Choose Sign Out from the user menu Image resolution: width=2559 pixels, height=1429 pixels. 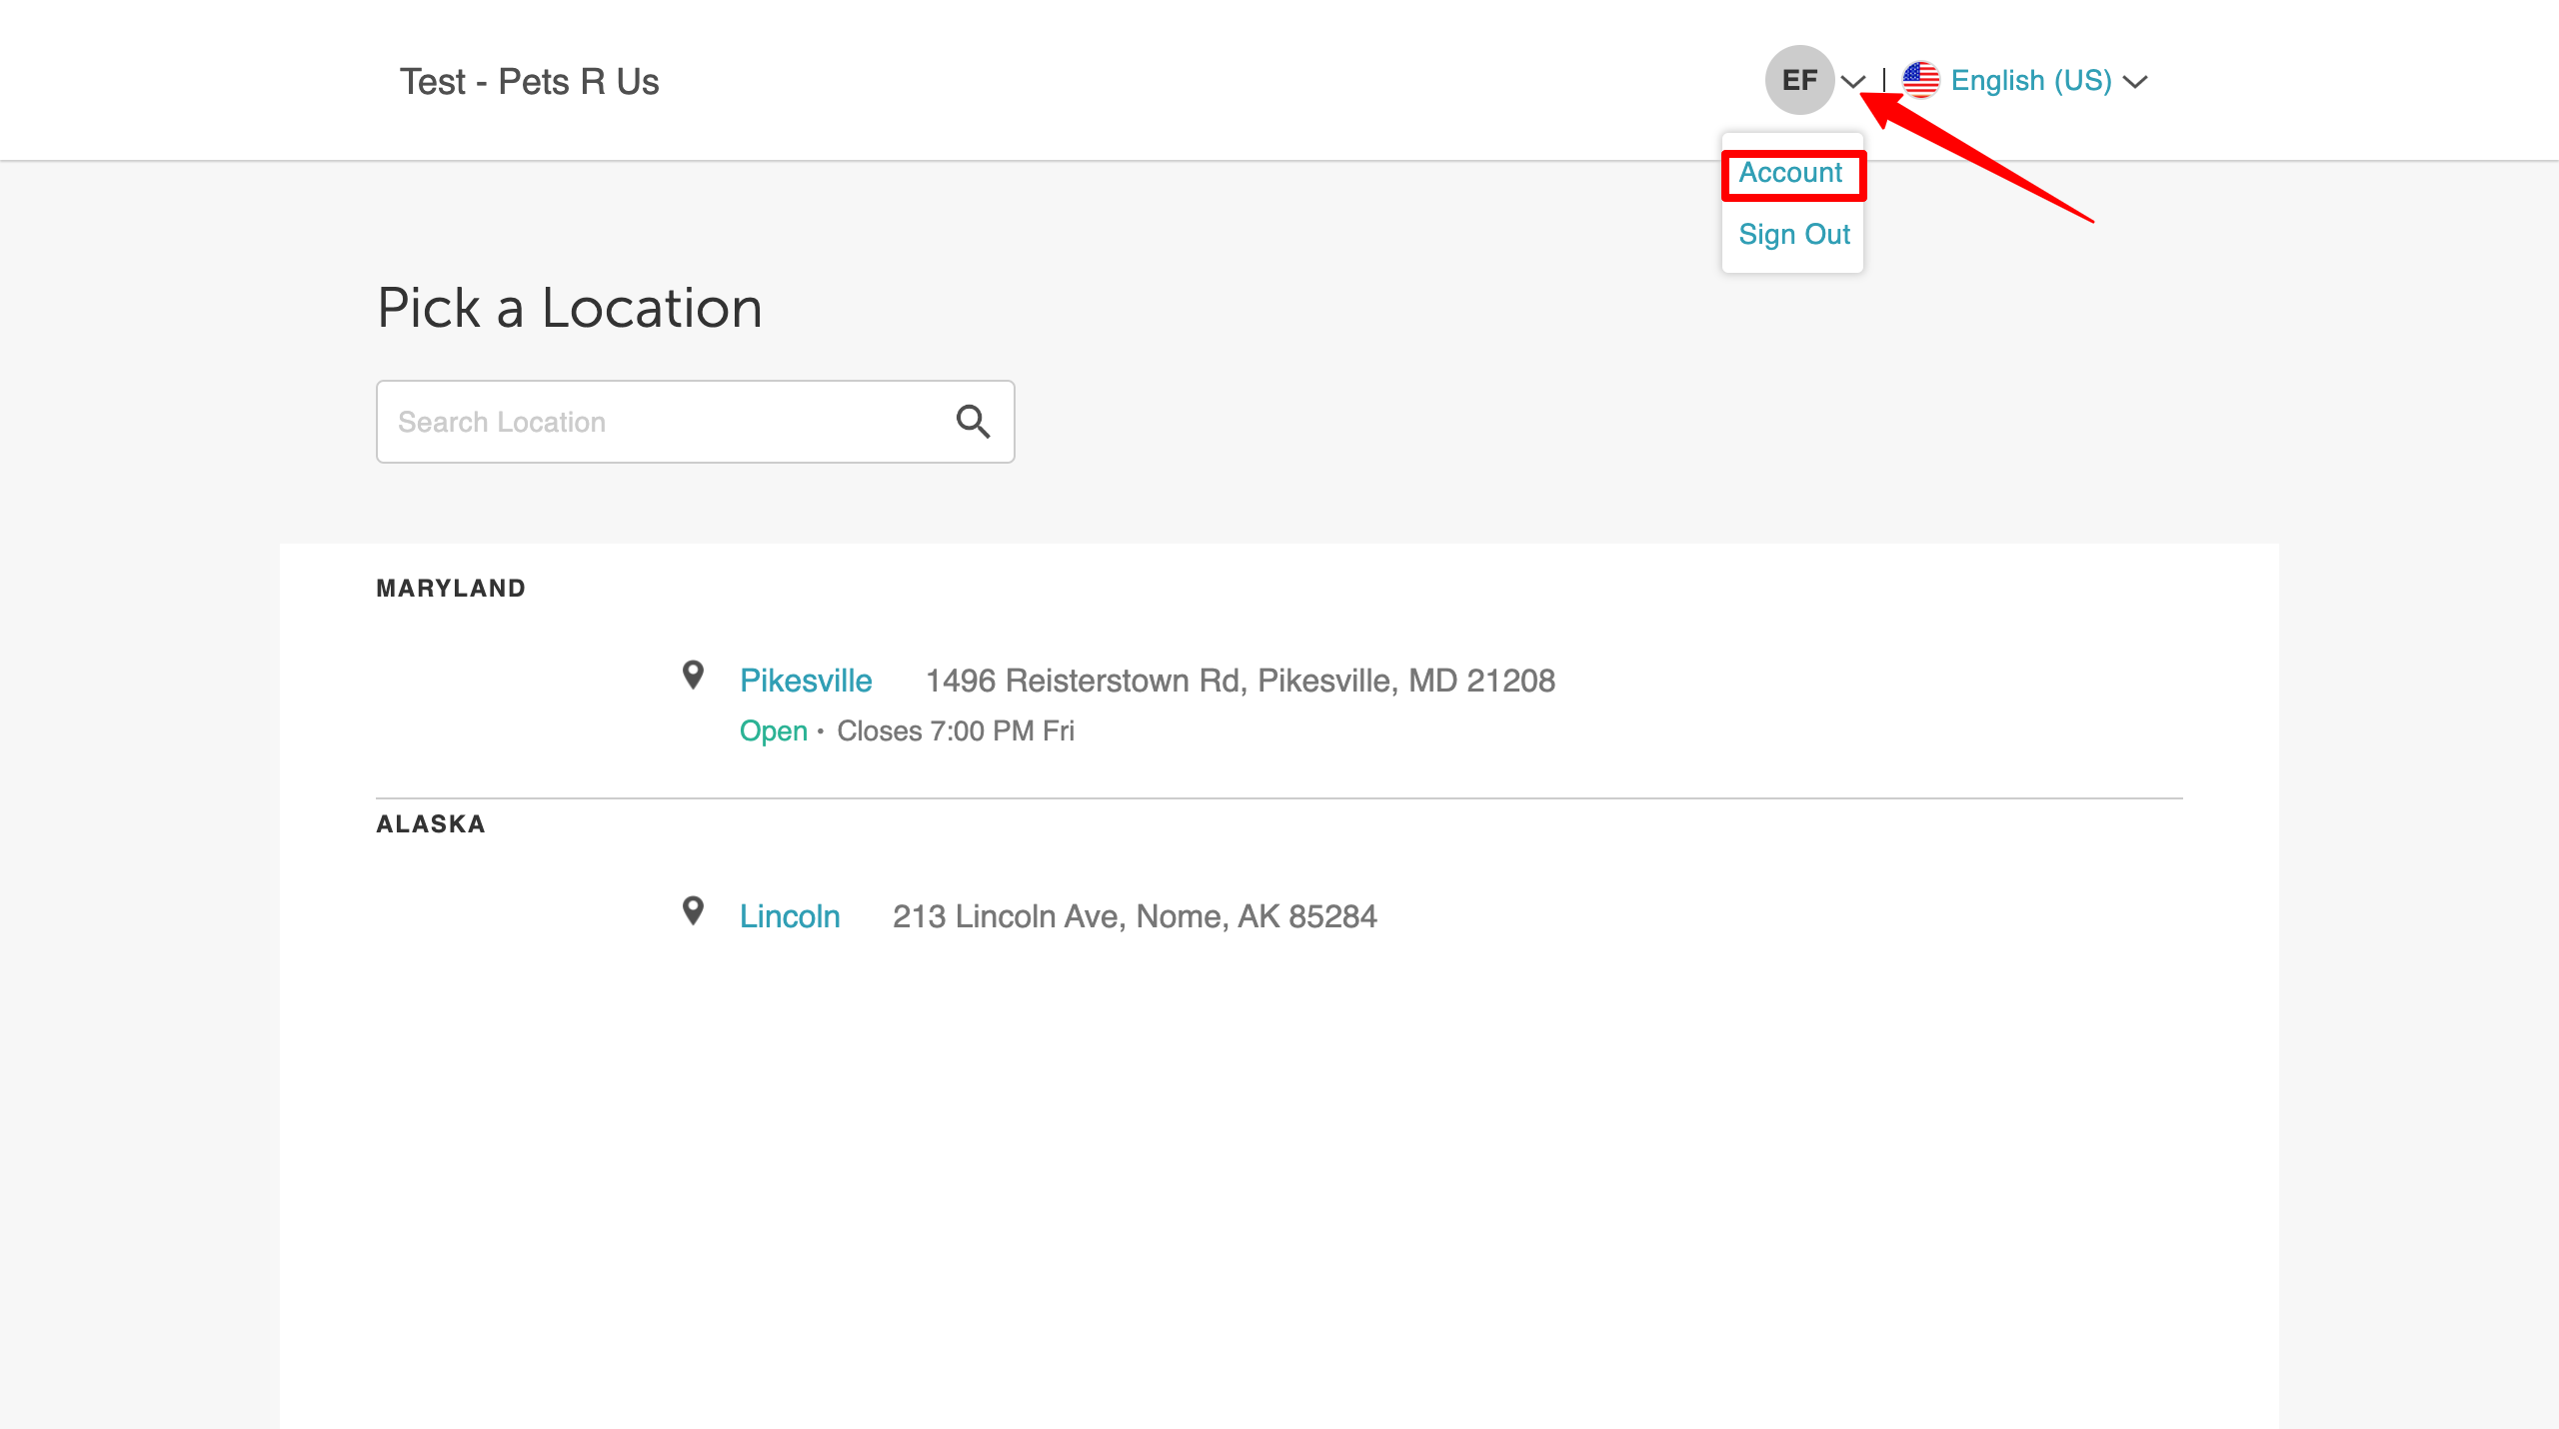click(1793, 235)
